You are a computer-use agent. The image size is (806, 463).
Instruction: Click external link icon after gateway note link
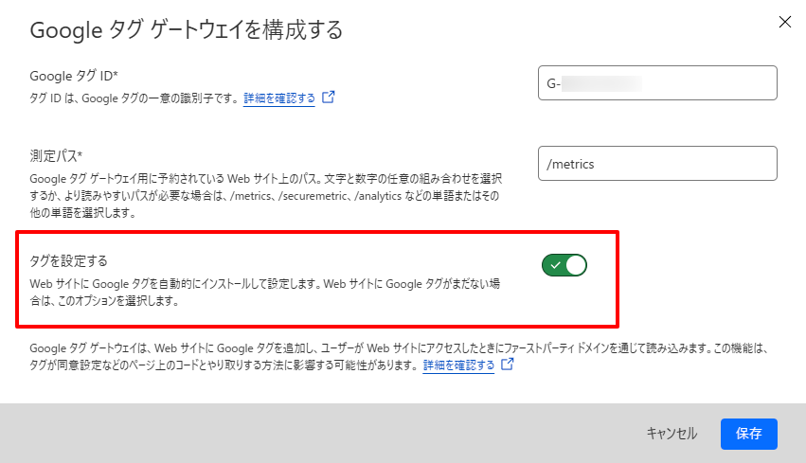pos(508,365)
